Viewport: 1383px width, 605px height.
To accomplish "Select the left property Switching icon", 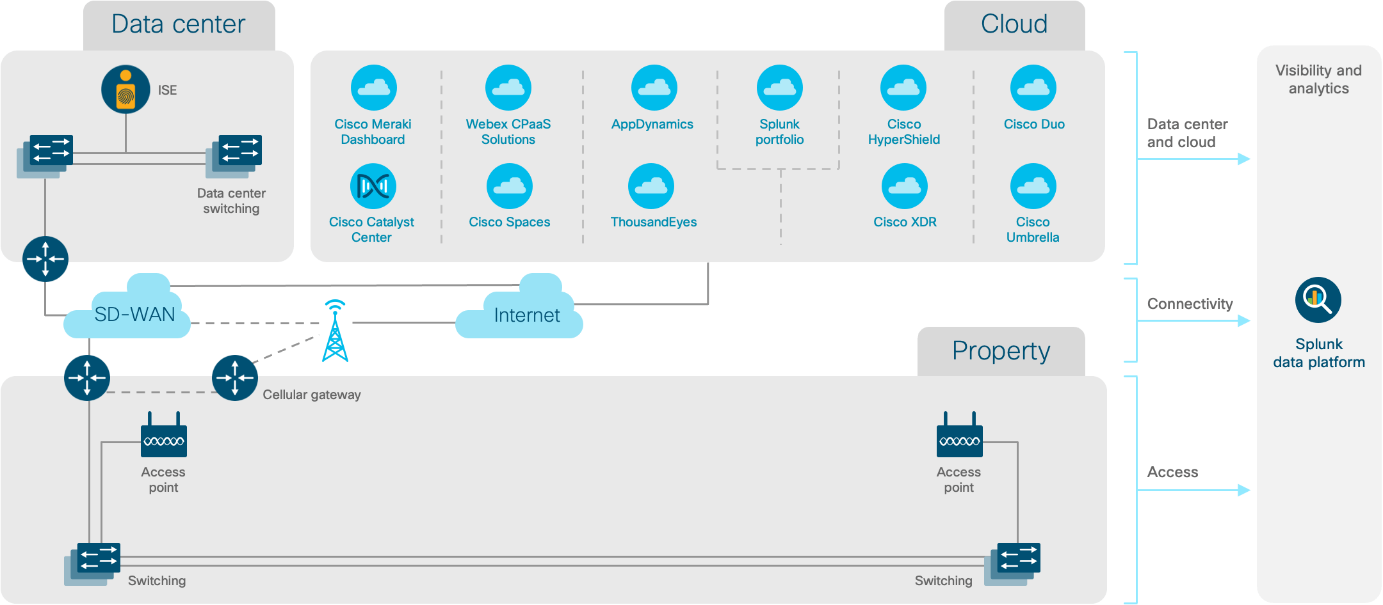I will click(x=92, y=564).
